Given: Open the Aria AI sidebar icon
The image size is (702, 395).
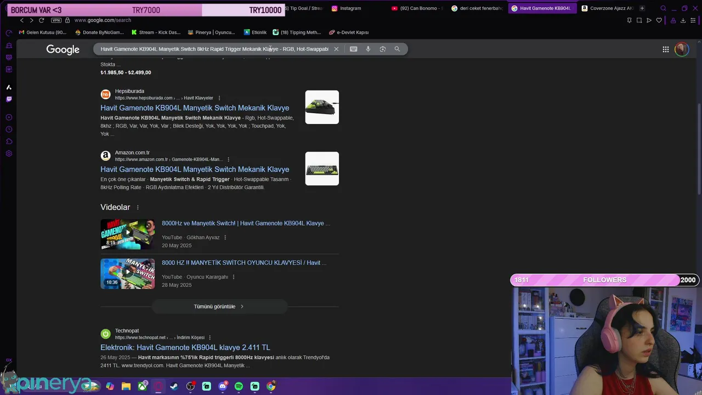Looking at the screenshot, I should pos(9,87).
